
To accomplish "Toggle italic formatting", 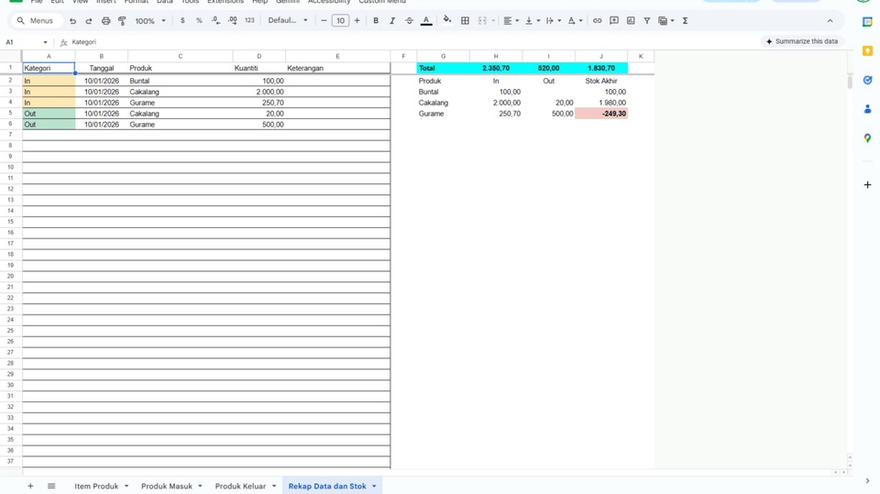I will pyautogui.click(x=392, y=21).
